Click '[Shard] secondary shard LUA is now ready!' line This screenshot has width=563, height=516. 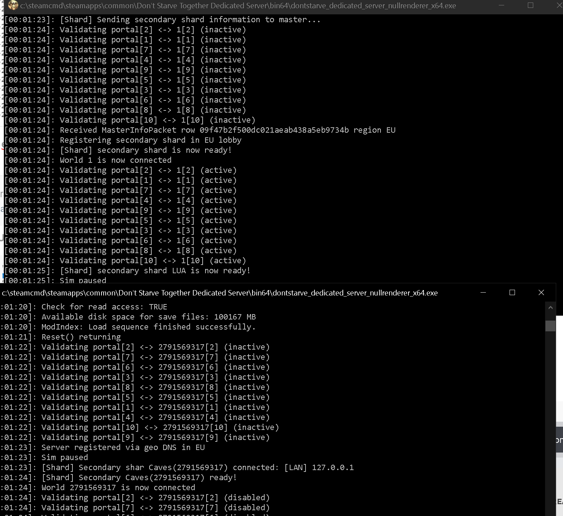(127, 271)
